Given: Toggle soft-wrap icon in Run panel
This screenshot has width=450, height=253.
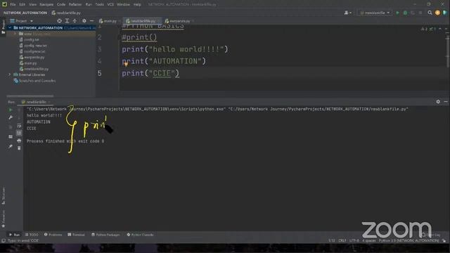Looking at the screenshot, I should coord(19,126).
